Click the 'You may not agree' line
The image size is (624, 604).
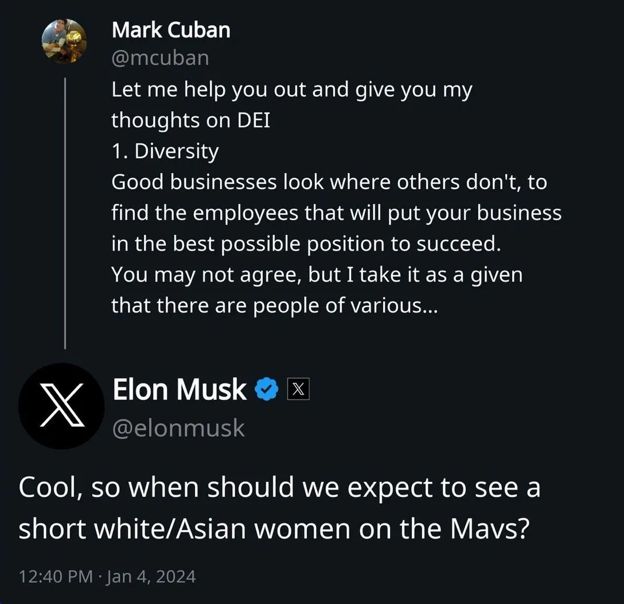tap(317, 274)
